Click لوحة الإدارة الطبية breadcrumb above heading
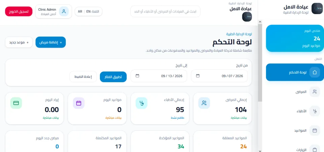The width and height of the screenshot is (324, 152). tap(239, 34)
